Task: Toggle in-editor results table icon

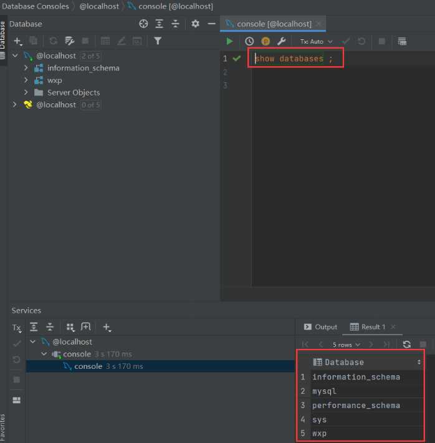Action: [x=402, y=42]
